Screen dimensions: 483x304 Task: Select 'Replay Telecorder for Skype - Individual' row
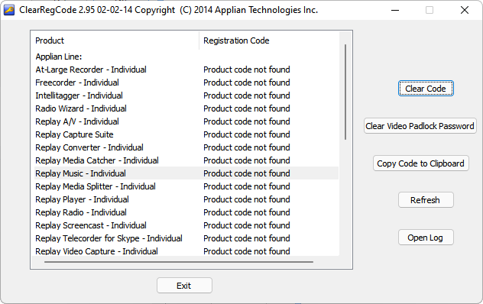(186, 238)
